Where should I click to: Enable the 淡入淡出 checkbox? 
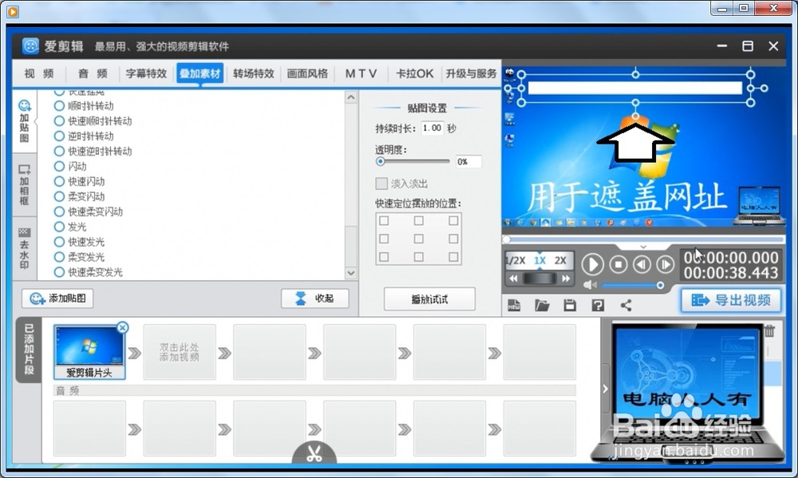click(381, 184)
